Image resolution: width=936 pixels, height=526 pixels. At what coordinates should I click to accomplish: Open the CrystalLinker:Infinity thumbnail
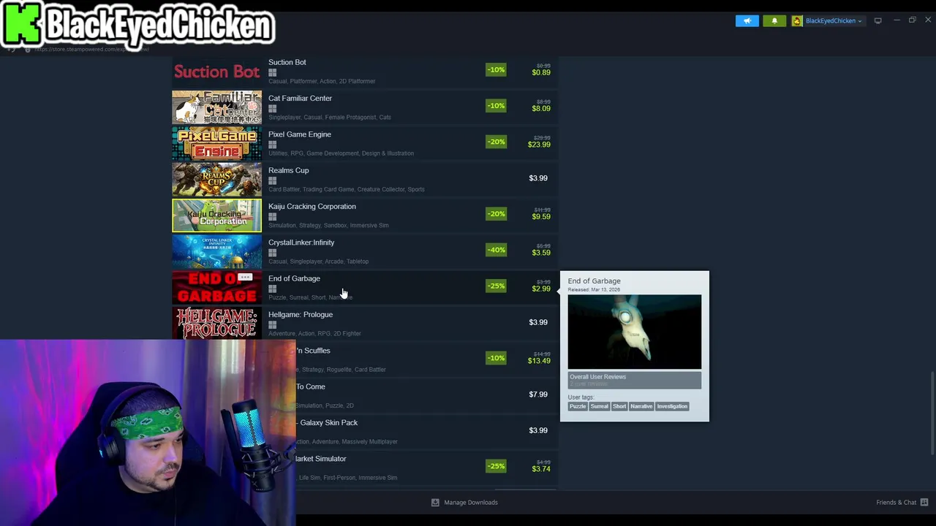[216, 252]
